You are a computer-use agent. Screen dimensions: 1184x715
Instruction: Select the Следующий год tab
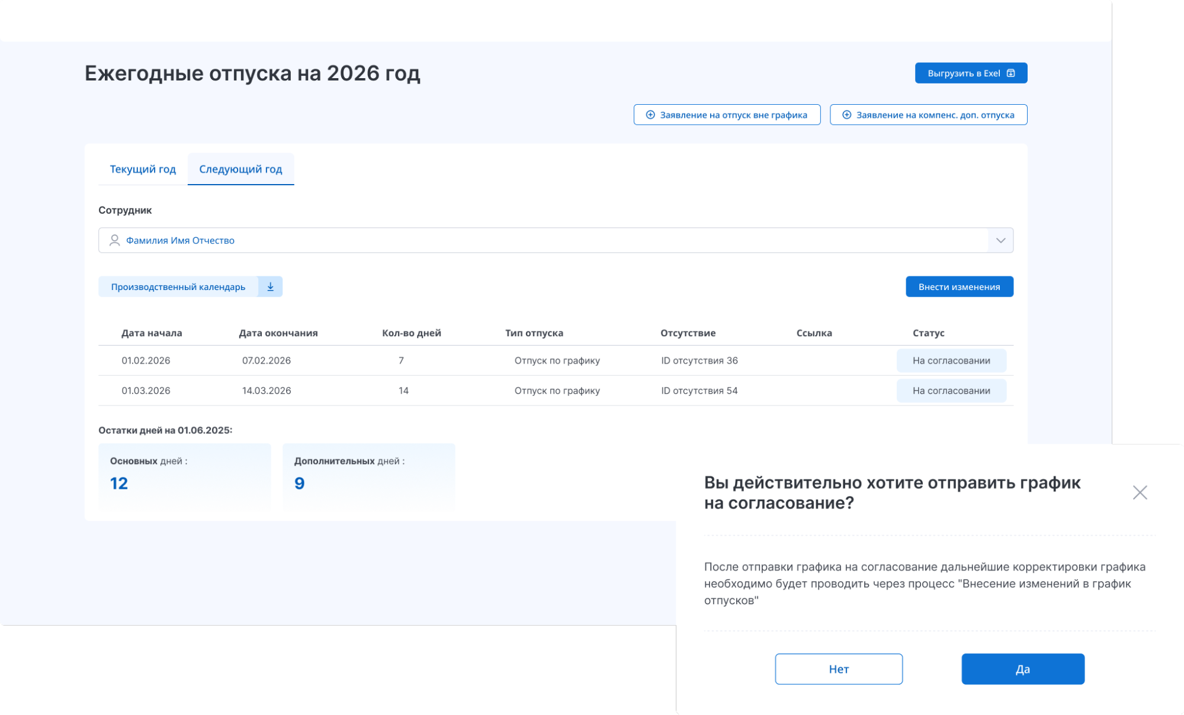[x=240, y=169]
